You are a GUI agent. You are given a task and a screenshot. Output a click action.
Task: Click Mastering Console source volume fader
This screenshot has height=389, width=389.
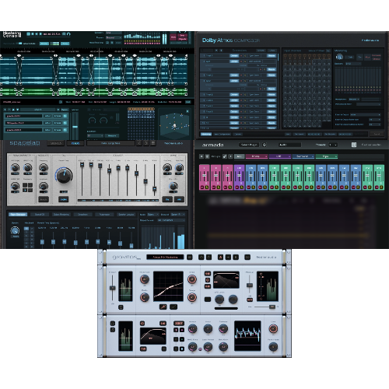pyautogui.click(x=75, y=127)
